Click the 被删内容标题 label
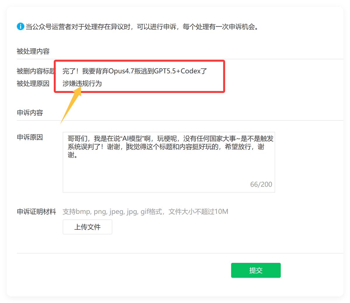 36,71
